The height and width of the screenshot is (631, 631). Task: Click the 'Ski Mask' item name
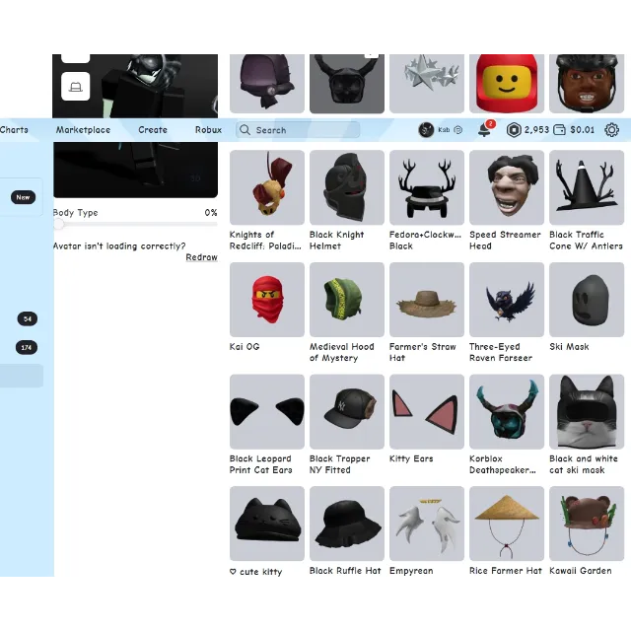coord(569,346)
